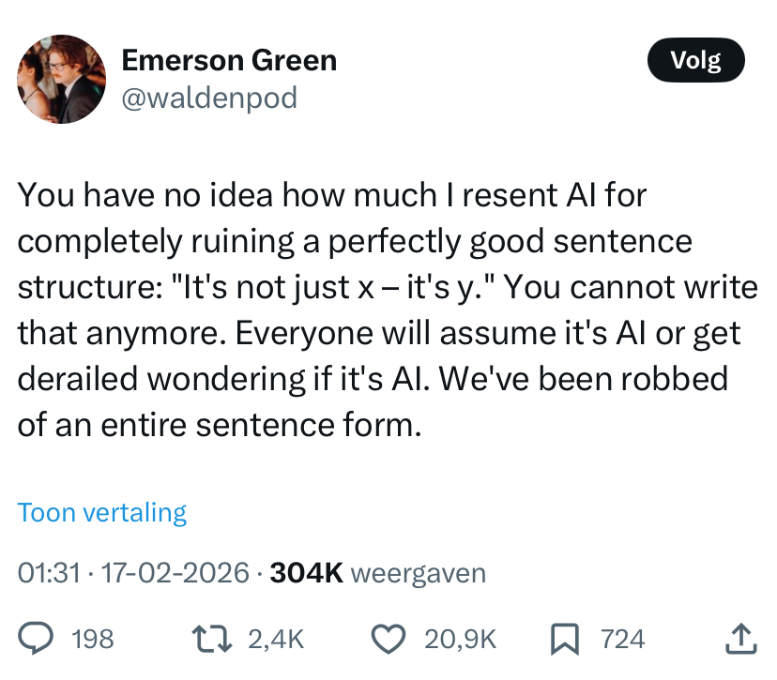
Task: Open the @waldenpod handle
Action: 210,98
